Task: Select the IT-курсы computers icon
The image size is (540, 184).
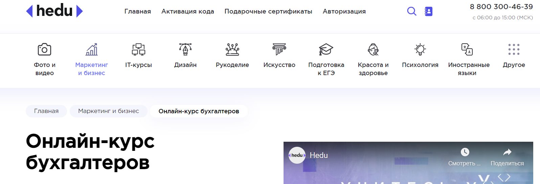Action: coord(138,50)
